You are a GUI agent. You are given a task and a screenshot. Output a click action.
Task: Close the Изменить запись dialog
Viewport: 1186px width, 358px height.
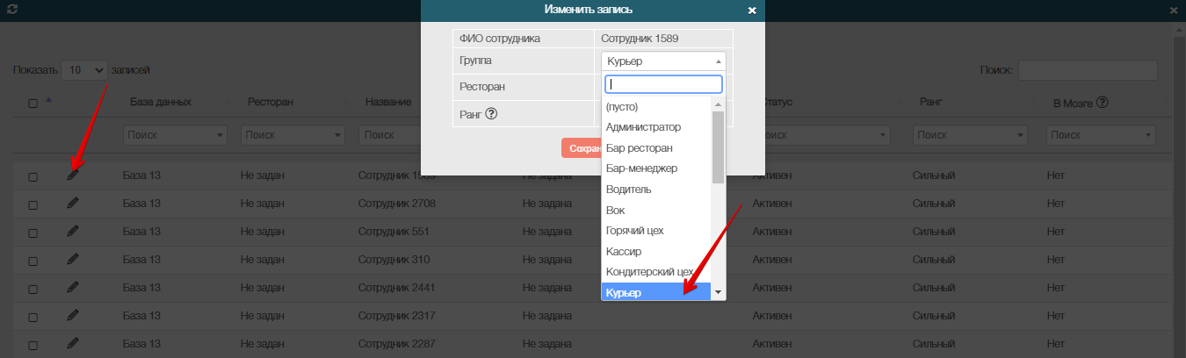(752, 11)
